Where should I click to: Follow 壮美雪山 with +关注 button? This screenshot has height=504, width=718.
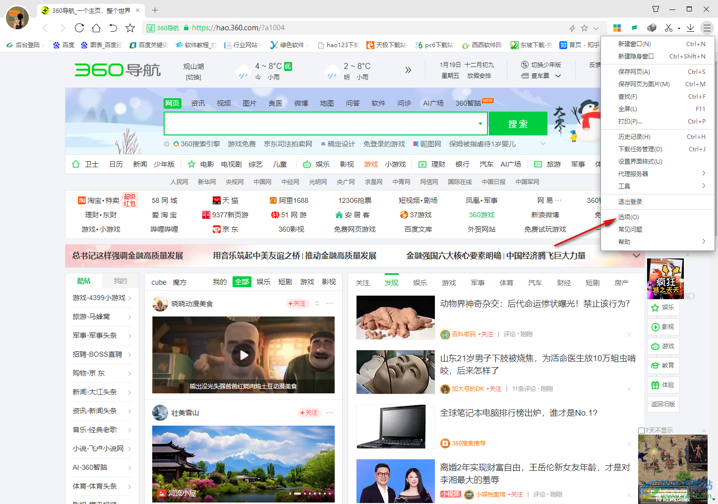coord(309,413)
